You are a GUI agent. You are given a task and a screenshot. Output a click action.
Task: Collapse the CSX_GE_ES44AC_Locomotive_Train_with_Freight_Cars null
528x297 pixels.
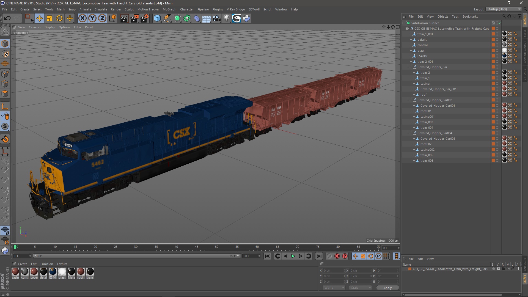click(x=407, y=29)
